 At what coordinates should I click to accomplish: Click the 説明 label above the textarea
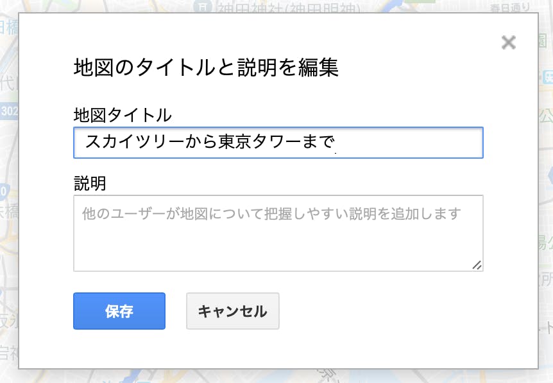coord(90,183)
